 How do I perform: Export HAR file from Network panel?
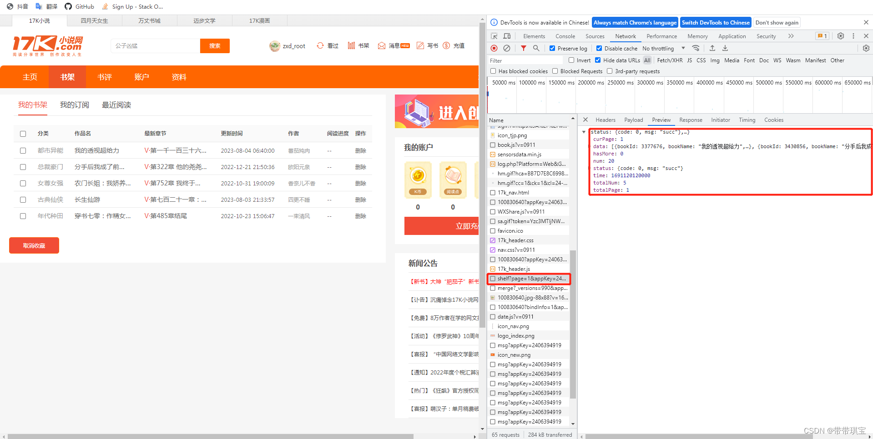click(x=725, y=48)
